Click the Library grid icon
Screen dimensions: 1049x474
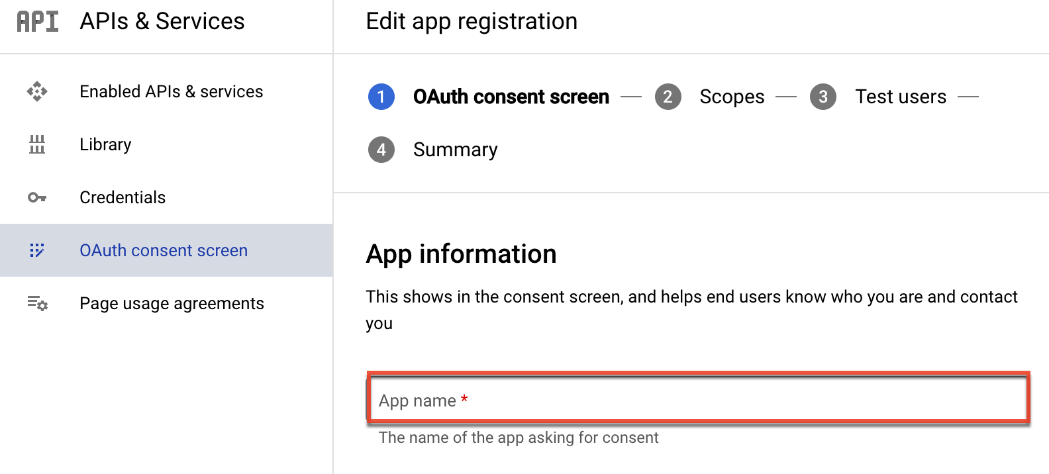[37, 144]
